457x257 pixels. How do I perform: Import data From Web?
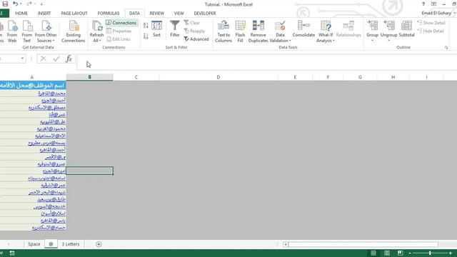point(12,31)
